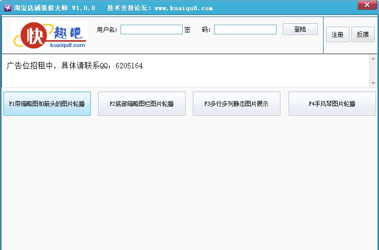
Task: Select F4手风琴图片轮播 tab
Action: click(332, 104)
